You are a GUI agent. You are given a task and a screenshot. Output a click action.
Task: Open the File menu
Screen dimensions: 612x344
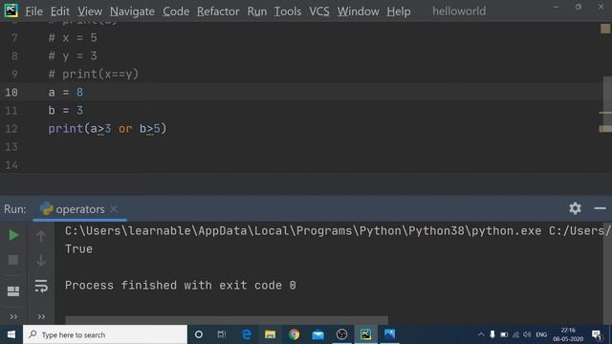[34, 11]
